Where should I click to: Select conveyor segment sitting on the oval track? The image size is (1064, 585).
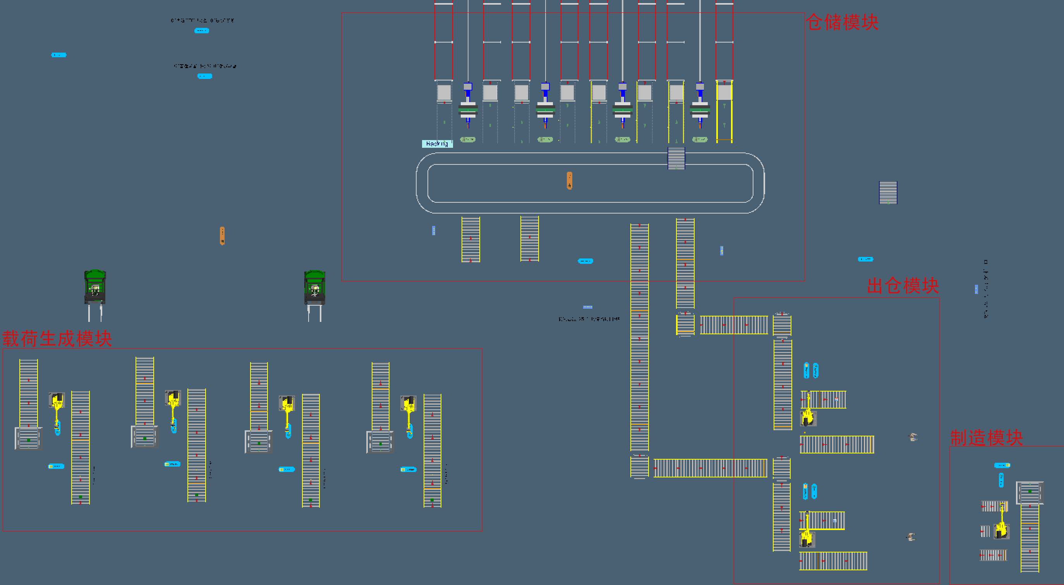click(x=676, y=158)
